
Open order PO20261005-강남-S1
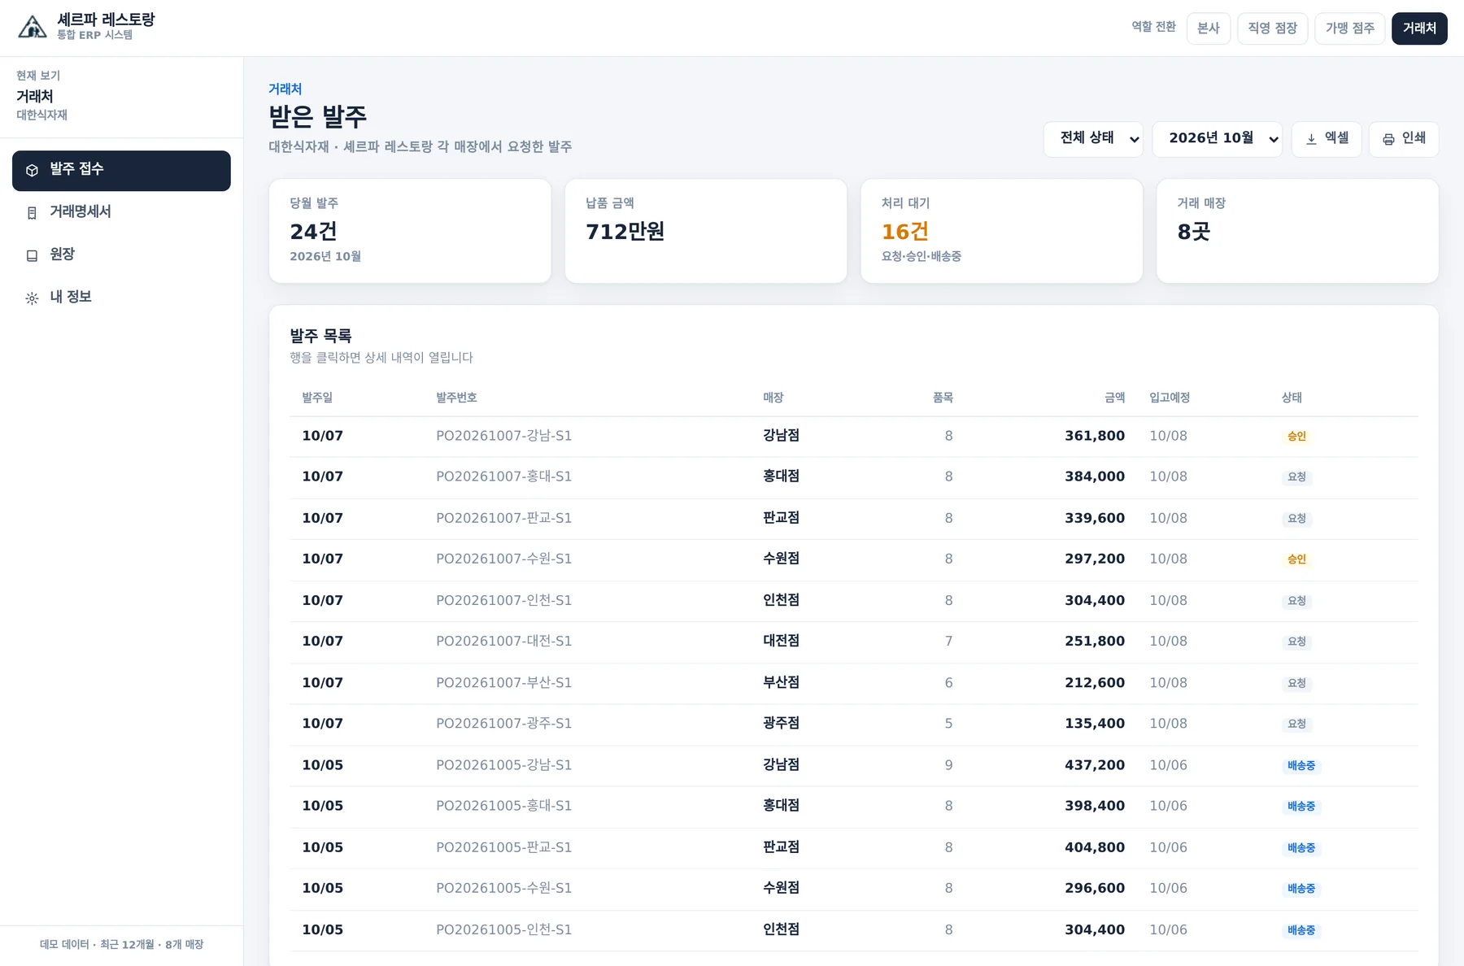[x=854, y=766]
